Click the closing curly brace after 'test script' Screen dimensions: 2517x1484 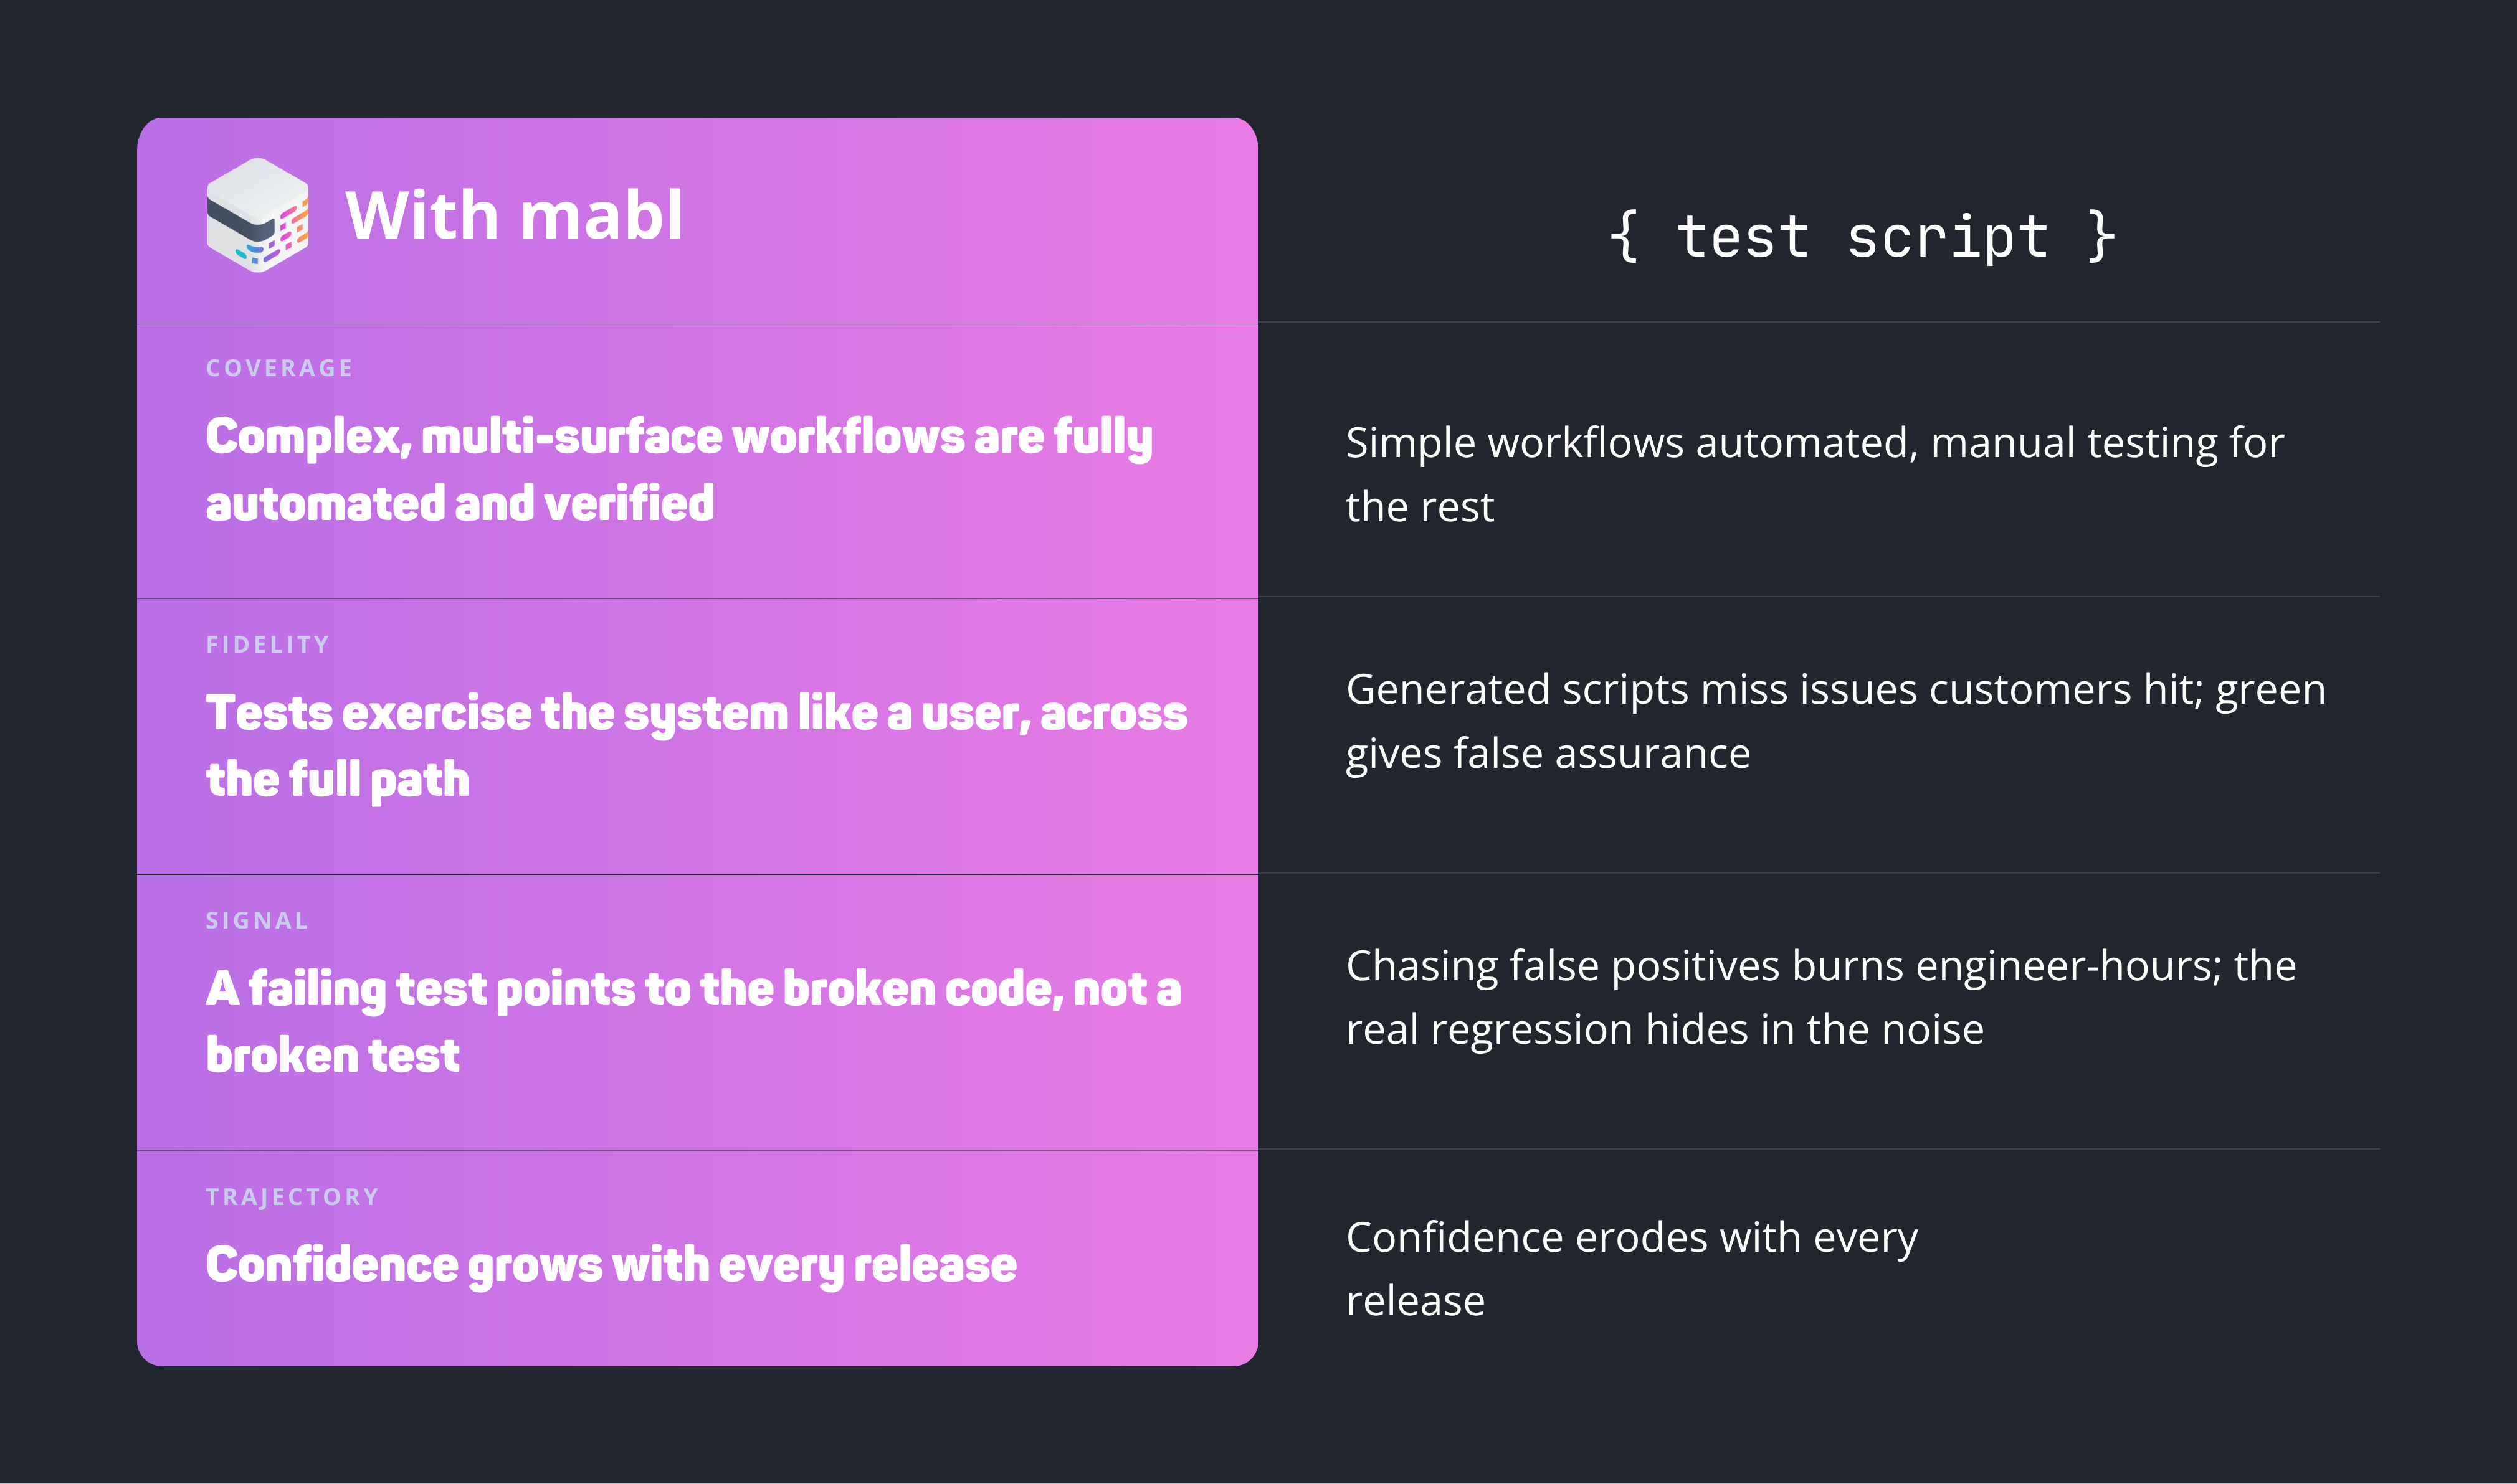click(2101, 237)
